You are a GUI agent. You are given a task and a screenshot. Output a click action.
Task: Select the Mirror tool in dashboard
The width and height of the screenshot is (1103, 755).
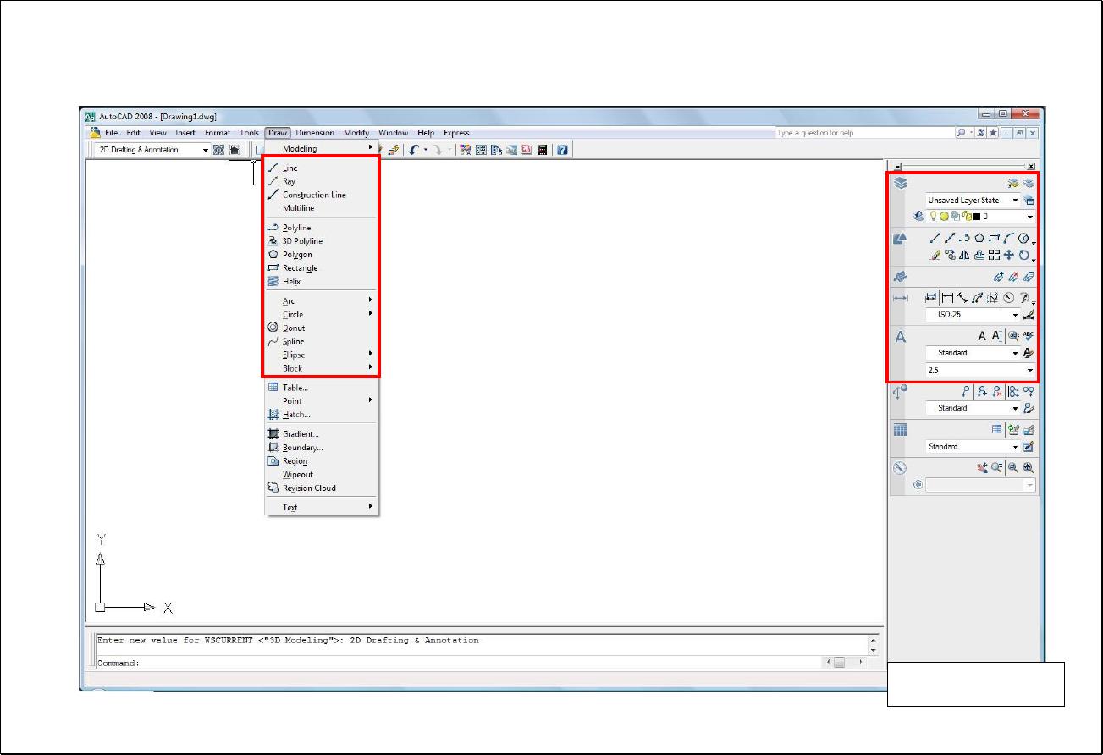point(963,255)
